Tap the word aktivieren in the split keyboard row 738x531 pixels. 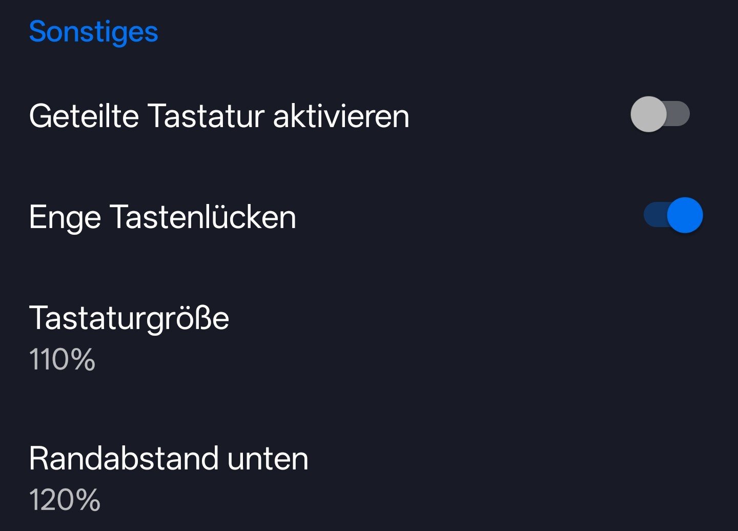[x=341, y=116]
